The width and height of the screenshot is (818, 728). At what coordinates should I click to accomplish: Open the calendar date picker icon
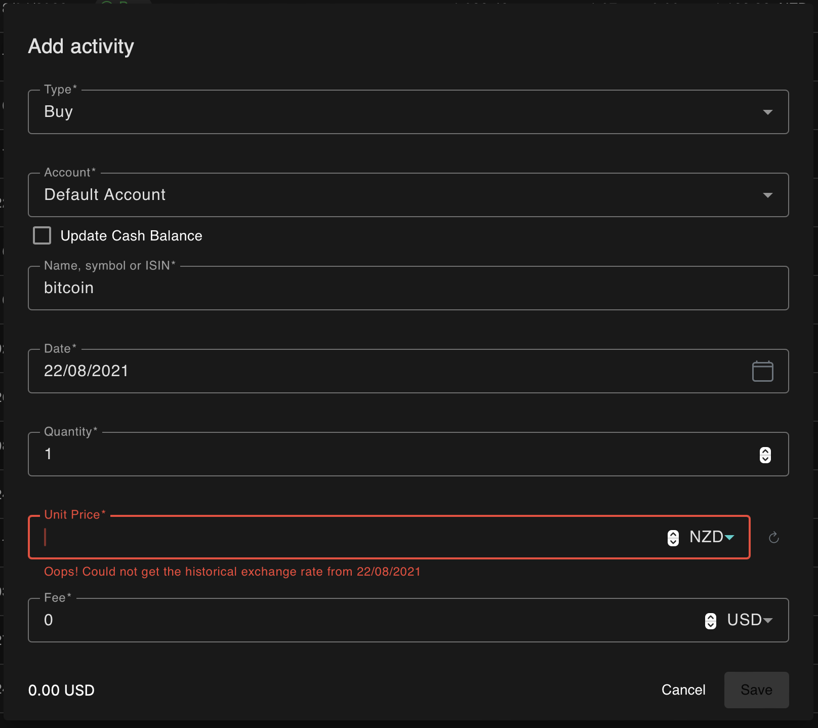762,371
